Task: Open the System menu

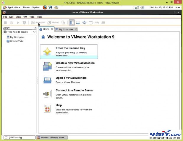Action: click(36, 8)
